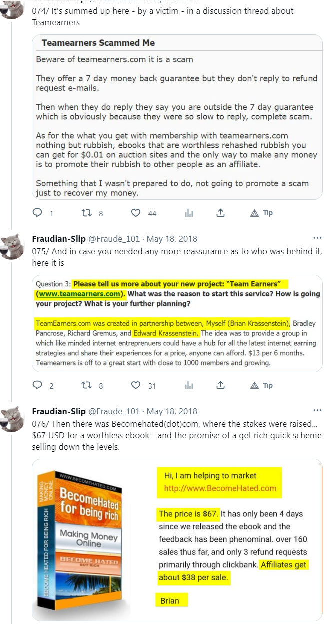Click the cat avatar beside tweet 076
The image size is (327, 624).
(12, 418)
